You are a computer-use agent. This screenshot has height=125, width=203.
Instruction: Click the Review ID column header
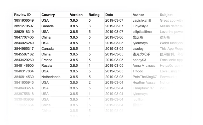22,15
